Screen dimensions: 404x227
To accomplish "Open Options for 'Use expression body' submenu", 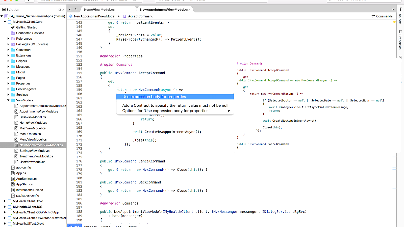I will point(175,111).
